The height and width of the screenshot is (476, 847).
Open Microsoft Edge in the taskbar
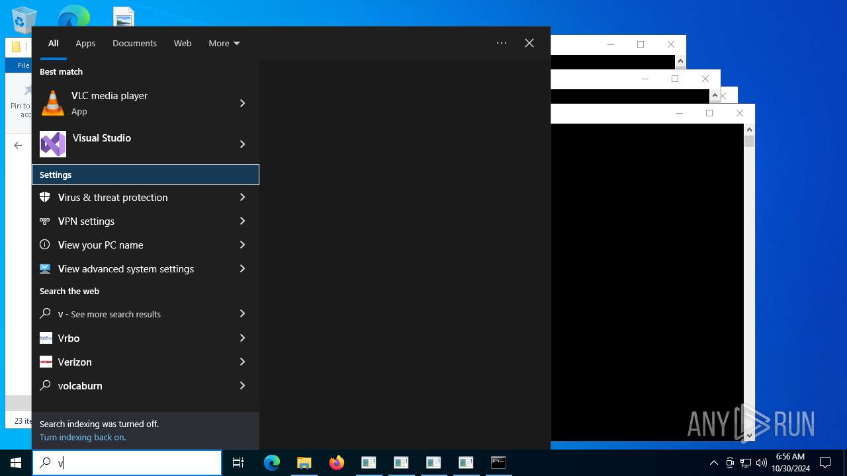tap(272, 463)
